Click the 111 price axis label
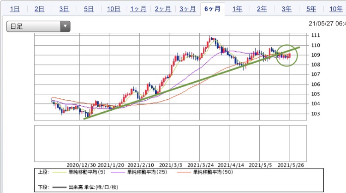The image size is (346, 193). coord(316,36)
